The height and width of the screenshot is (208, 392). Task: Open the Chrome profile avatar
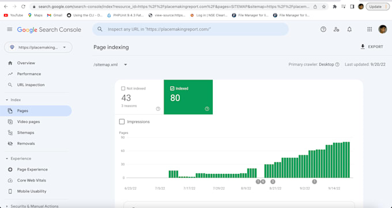coord(361,6)
